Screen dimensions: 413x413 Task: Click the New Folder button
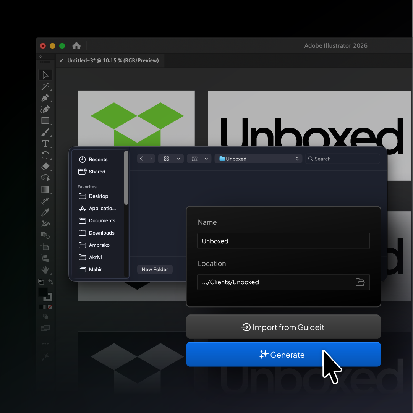(x=155, y=269)
